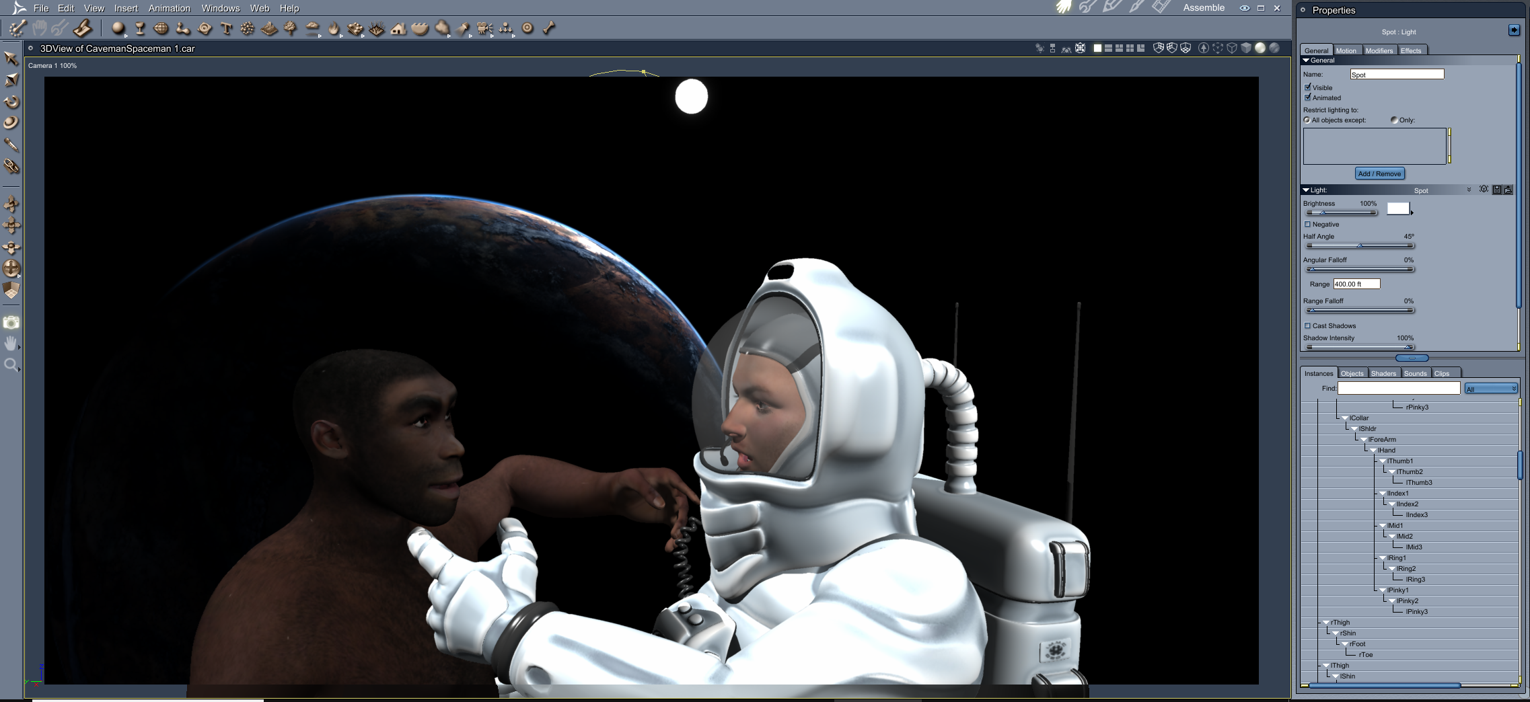Click the Range field showing 400.00 ft
Viewport: 1530px width, 702px height.
1356,284
